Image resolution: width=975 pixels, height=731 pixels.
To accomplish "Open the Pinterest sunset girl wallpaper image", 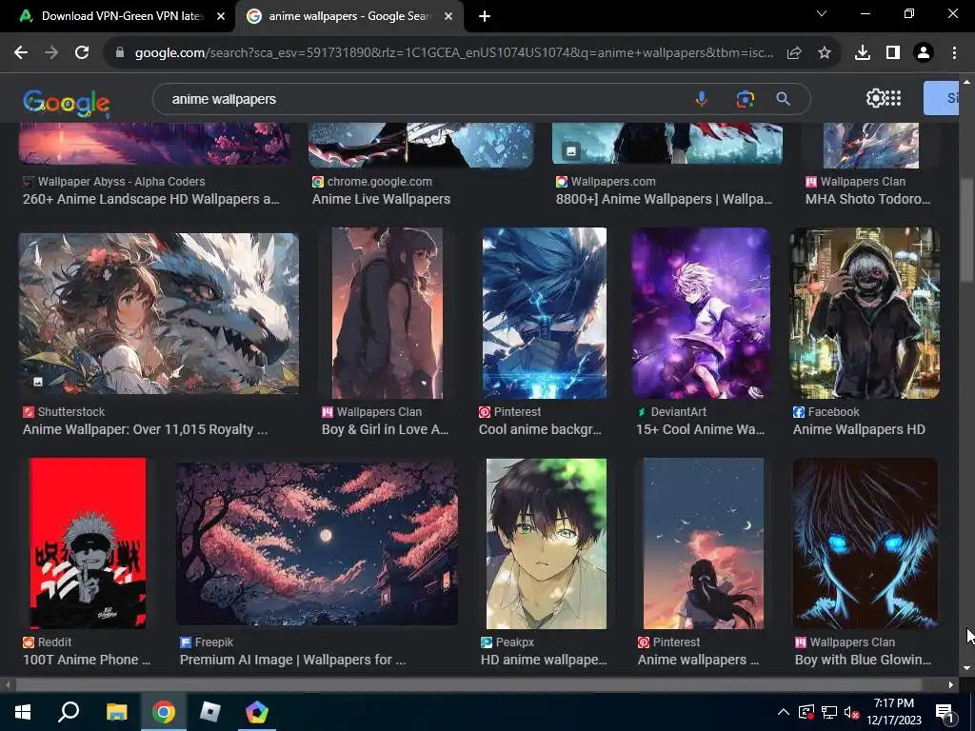I will click(704, 543).
